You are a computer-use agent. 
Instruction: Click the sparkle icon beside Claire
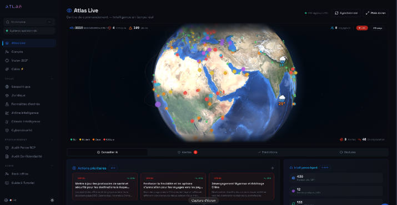coord(7,69)
